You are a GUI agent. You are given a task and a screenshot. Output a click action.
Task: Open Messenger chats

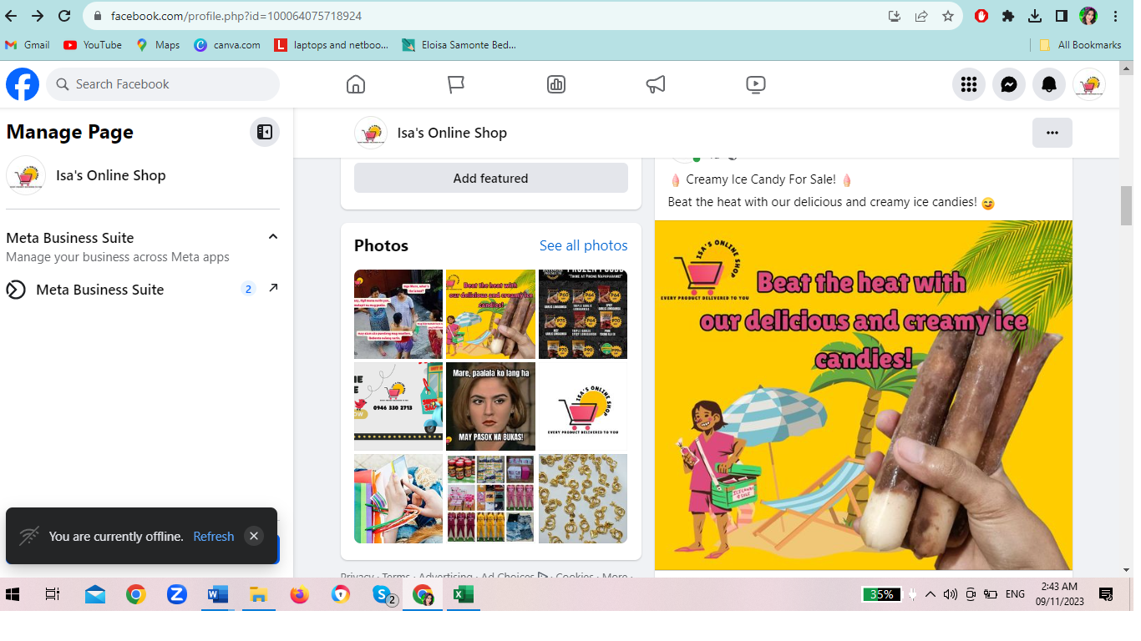tap(1009, 84)
